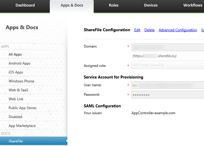The height and width of the screenshot is (146, 204).
Task: Click the AppController.example.com issuer text
Action: (x=153, y=113)
